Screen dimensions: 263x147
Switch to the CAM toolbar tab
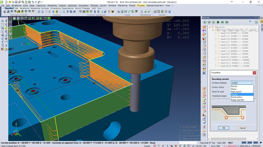tap(93, 8)
